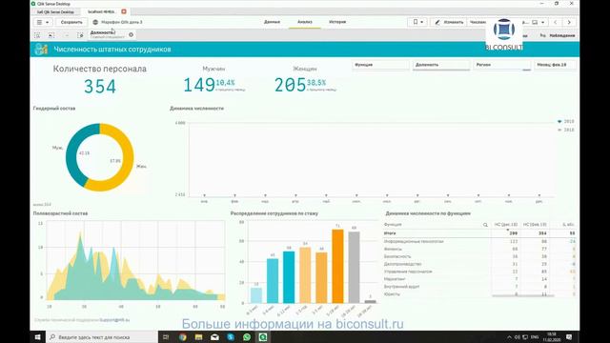610x343 pixels.
Task: Open the Qlik Sense taskbar icon
Action: [x=263, y=337]
